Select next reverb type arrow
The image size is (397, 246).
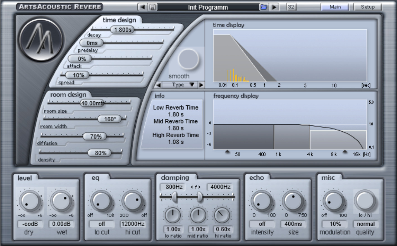click(x=201, y=85)
